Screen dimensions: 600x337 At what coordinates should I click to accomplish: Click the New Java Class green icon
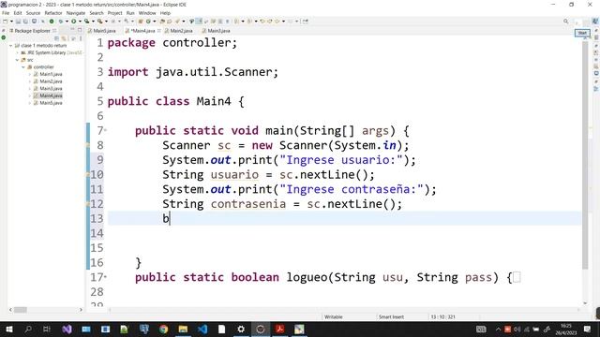click(x=148, y=22)
